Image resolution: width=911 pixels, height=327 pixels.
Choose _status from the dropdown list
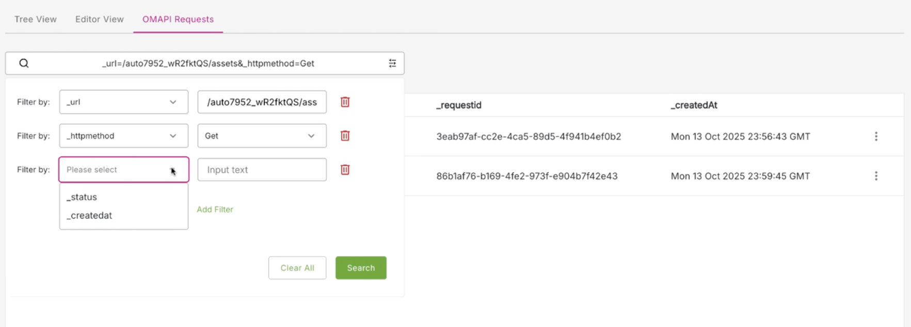tap(82, 197)
